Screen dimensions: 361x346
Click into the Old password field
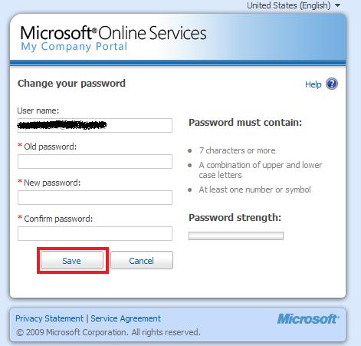click(x=95, y=161)
